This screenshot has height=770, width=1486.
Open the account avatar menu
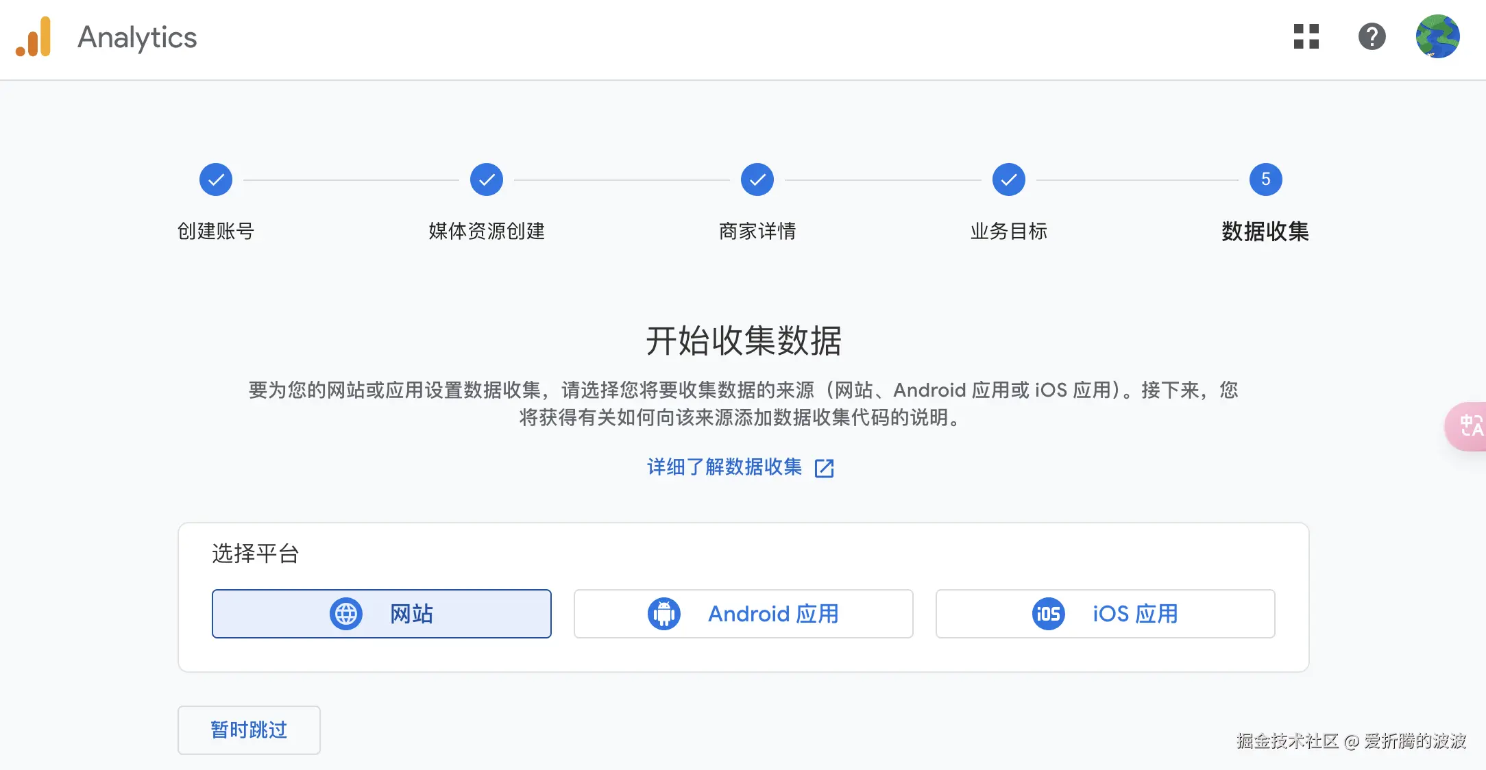click(x=1438, y=37)
